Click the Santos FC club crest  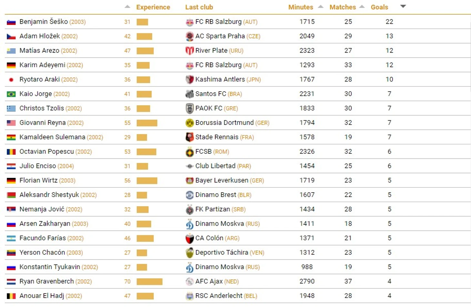pyautogui.click(x=189, y=94)
